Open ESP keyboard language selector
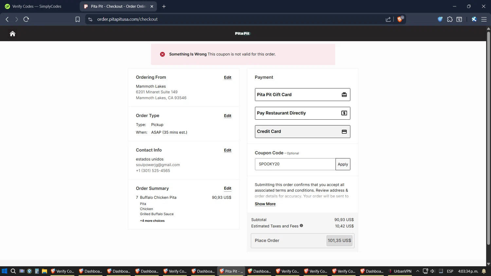 [x=450, y=271]
